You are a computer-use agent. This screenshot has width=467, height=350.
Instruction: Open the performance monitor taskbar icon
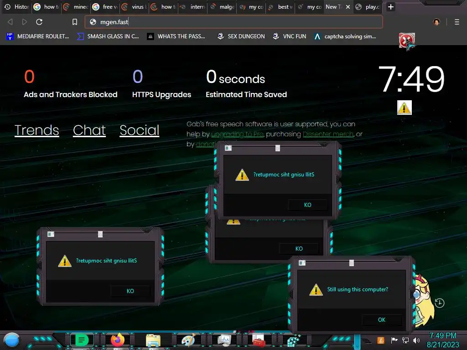point(224,340)
